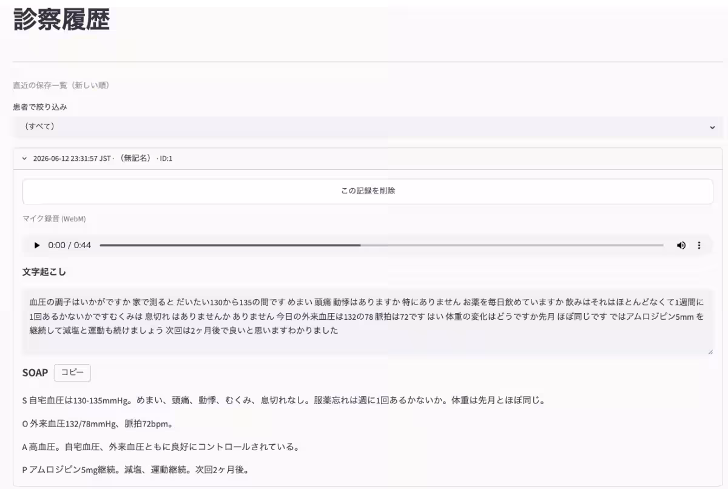Click the SOAP heading label

(x=35, y=373)
